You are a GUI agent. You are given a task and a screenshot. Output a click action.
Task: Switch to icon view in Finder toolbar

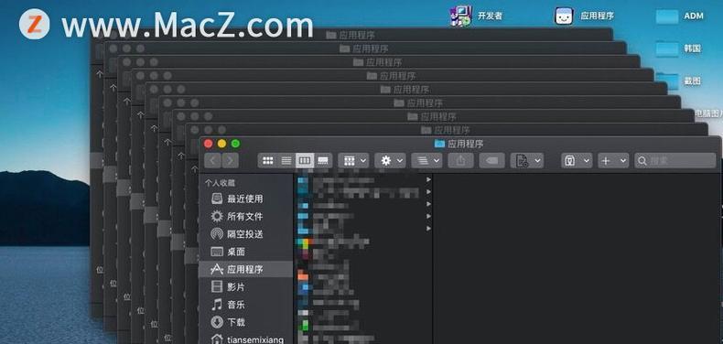[267, 160]
